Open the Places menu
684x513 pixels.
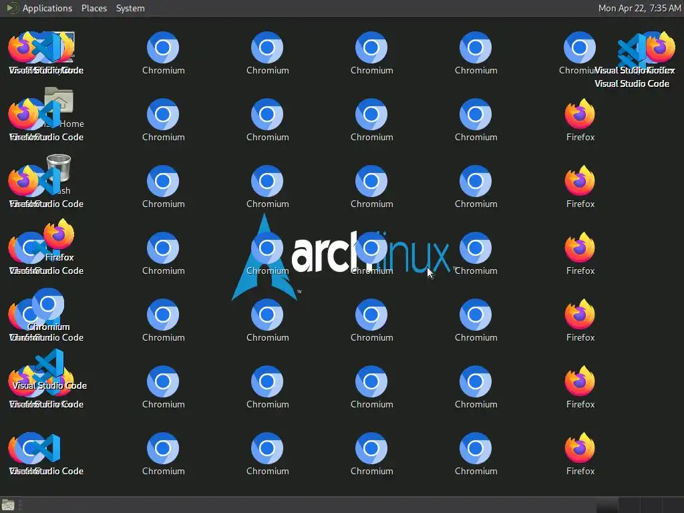pyautogui.click(x=94, y=8)
